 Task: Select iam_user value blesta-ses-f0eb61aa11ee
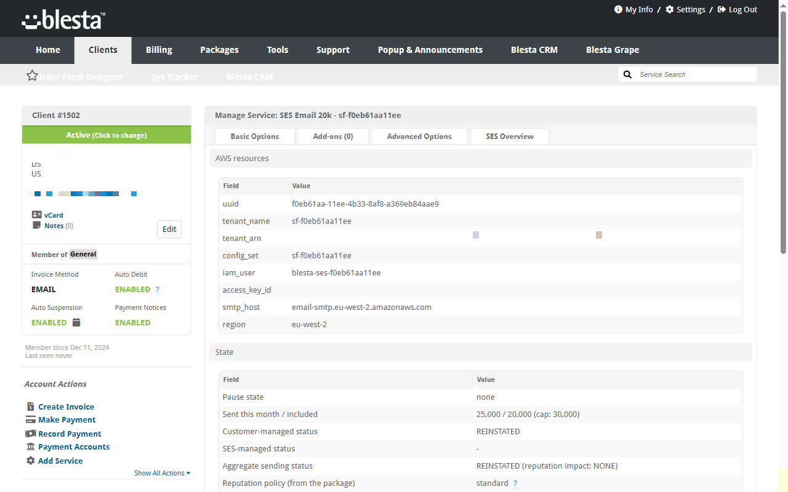click(x=336, y=272)
